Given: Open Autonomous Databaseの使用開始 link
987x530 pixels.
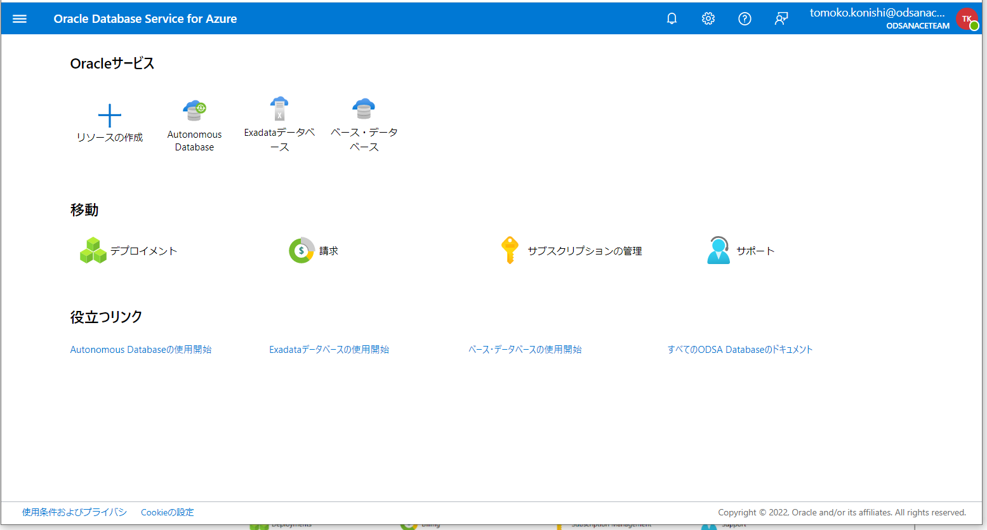Looking at the screenshot, I should [141, 350].
